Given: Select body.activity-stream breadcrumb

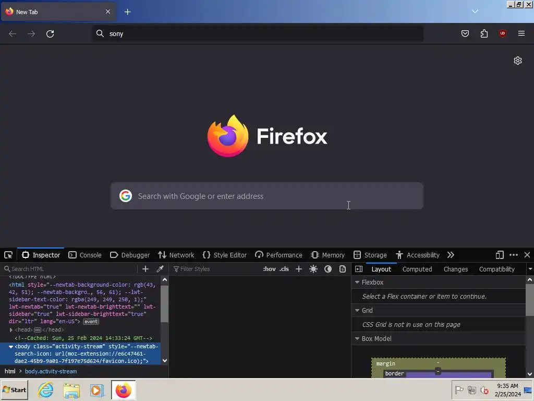Looking at the screenshot, I should pyautogui.click(x=51, y=371).
